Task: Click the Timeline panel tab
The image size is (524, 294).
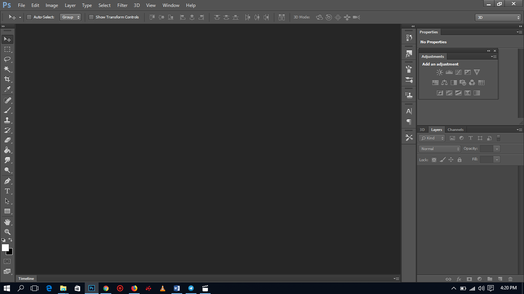Action: 26,278
